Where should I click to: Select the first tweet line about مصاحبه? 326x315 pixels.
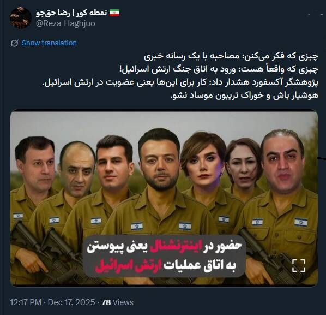coord(231,56)
